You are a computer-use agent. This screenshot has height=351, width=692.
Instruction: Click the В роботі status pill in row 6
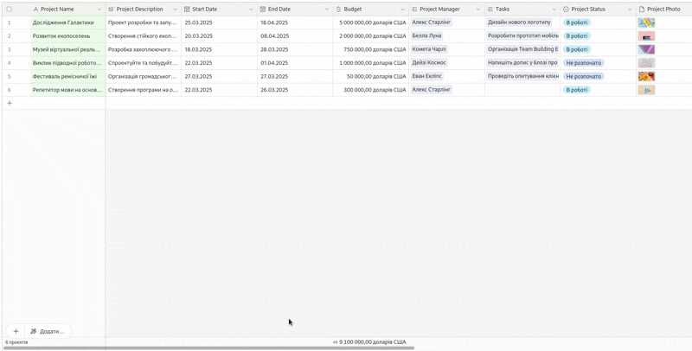pyautogui.click(x=577, y=90)
